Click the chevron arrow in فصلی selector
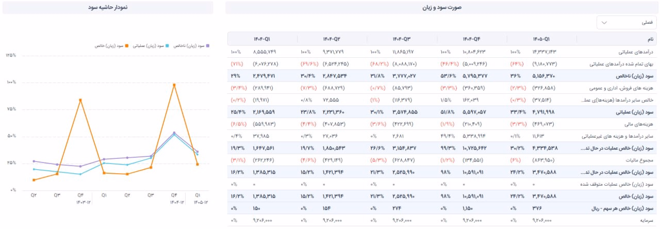Screen dimensions: 660x229 (605, 23)
